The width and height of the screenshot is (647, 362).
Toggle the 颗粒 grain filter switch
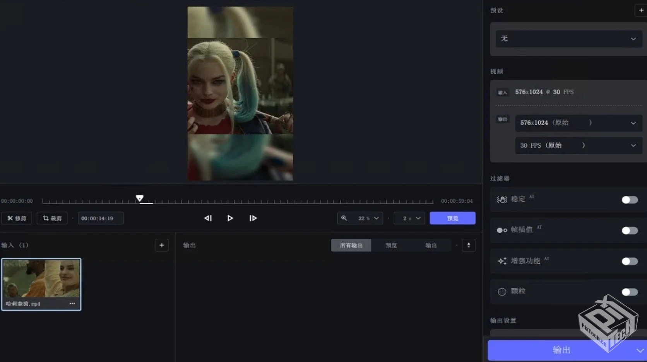(x=629, y=292)
